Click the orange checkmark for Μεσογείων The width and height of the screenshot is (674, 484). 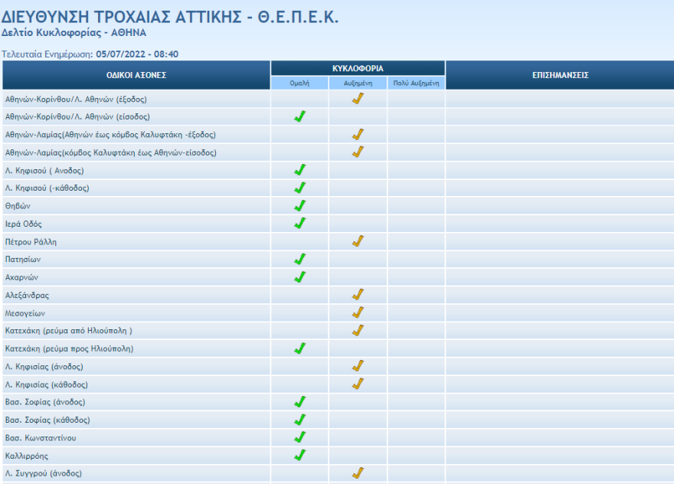358,312
